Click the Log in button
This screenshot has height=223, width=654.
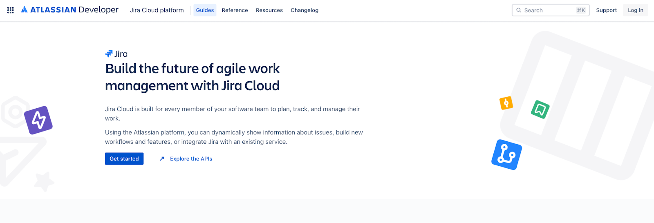[636, 10]
